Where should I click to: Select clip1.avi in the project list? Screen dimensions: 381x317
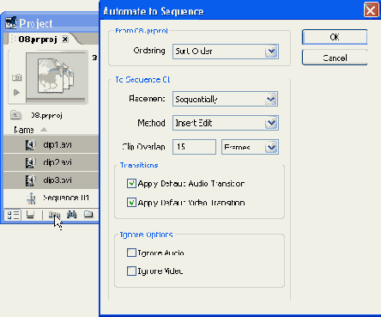point(51,145)
